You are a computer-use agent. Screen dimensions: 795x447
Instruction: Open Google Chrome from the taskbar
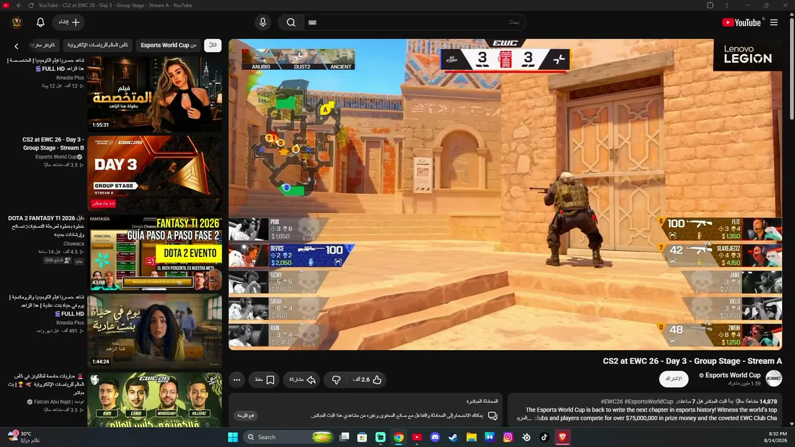[x=399, y=437]
